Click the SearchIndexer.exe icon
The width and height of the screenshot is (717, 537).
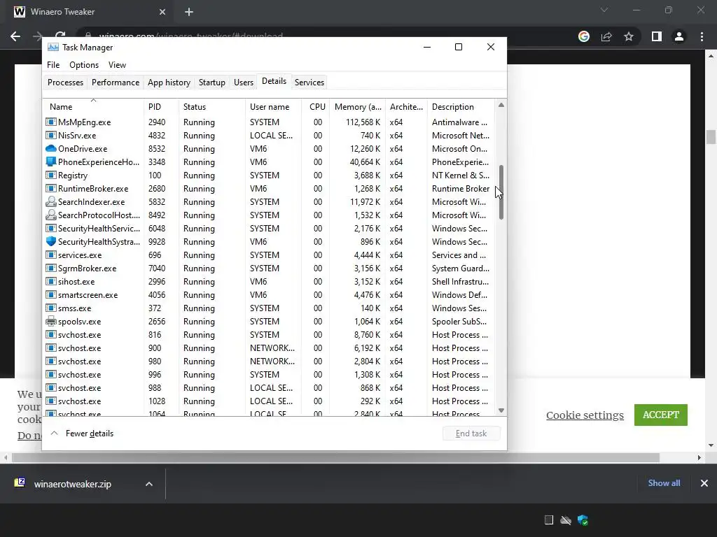tap(50, 202)
